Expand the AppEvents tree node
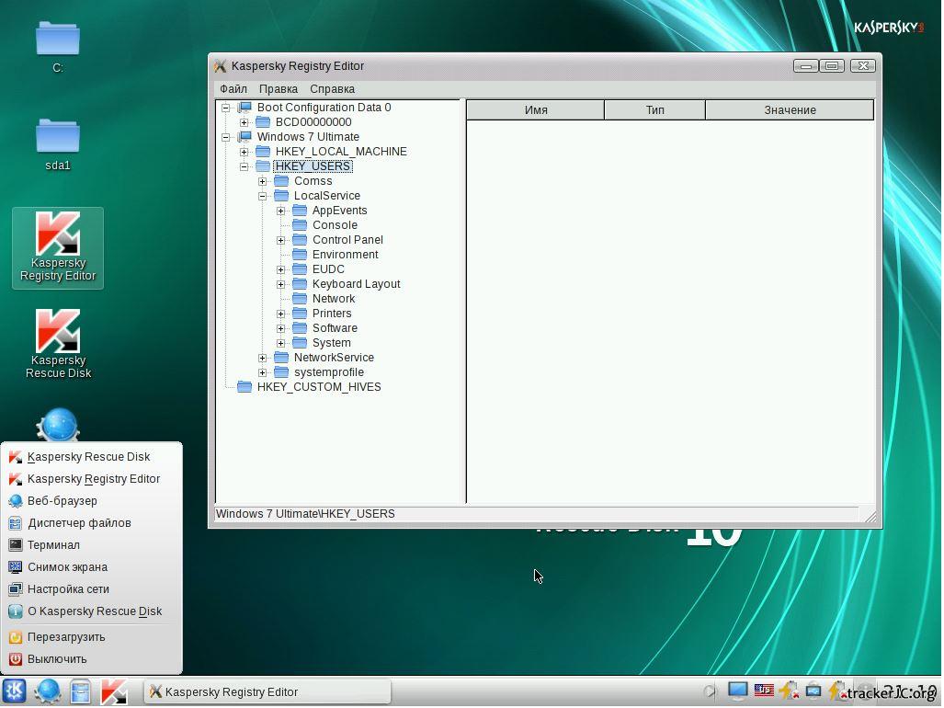The width and height of the screenshot is (944, 708). [281, 211]
